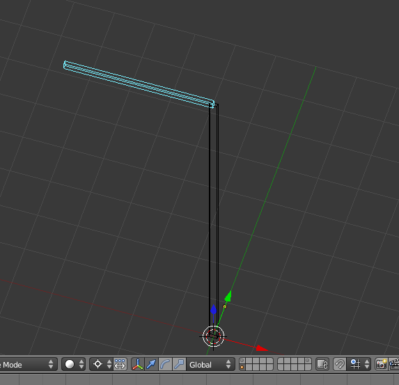Click the white manipulator circle at origin
399x385 pixels.
[x=213, y=336]
